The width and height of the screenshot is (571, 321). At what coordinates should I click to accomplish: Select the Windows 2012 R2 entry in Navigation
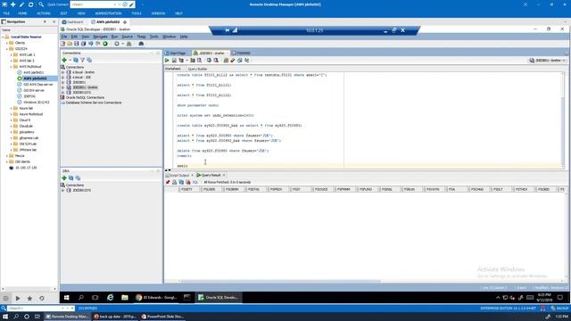(36, 103)
